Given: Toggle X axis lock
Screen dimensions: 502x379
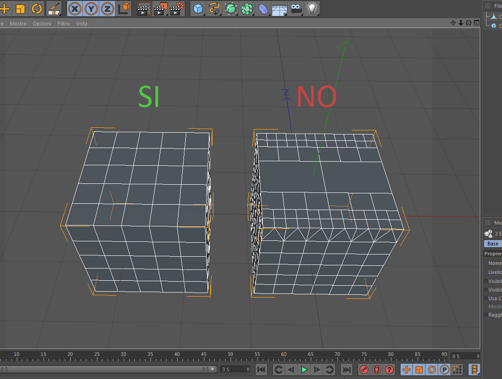Looking at the screenshot, I should [x=75, y=9].
